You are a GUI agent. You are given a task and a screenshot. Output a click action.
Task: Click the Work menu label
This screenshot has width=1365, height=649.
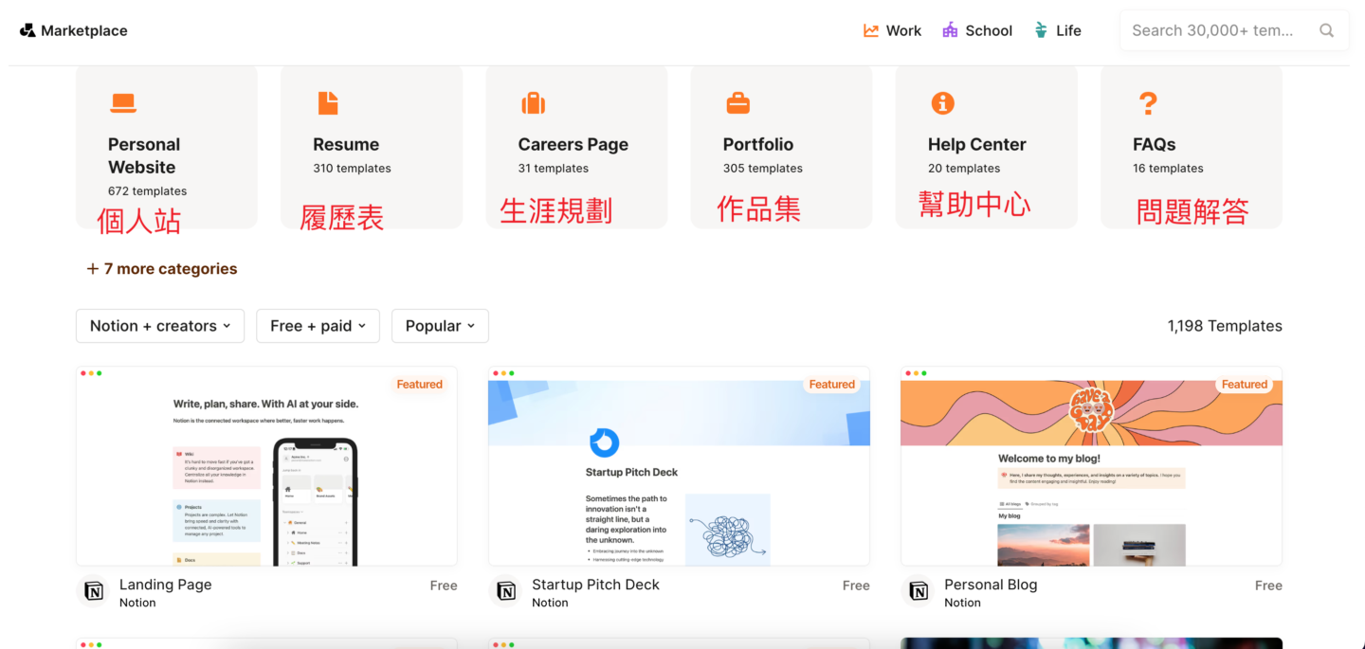[903, 30]
